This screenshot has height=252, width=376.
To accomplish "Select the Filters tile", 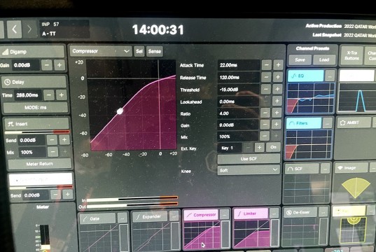I will pos(304,123).
